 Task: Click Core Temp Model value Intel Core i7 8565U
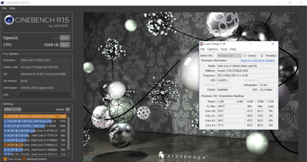[246, 66]
